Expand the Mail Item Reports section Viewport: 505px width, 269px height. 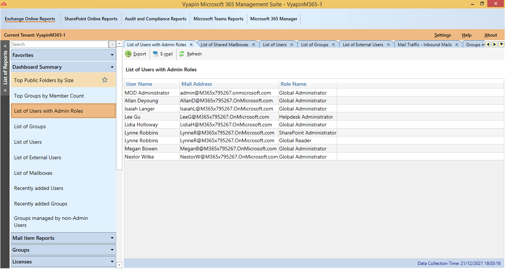(63, 238)
